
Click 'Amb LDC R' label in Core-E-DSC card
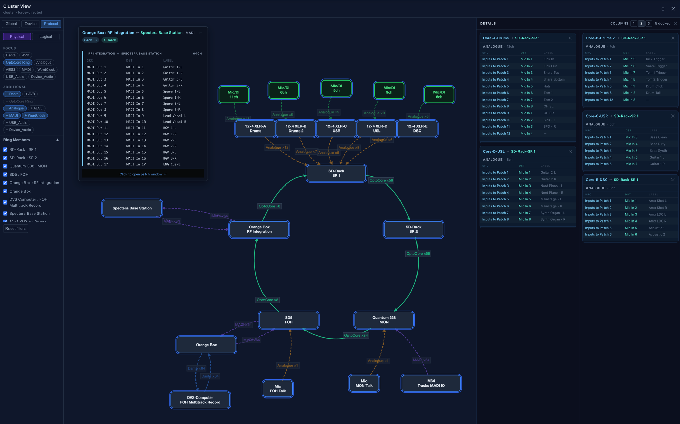658,221
